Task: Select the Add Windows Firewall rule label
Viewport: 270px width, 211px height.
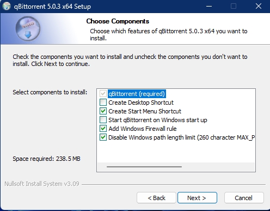Action: pyautogui.click(x=143, y=129)
